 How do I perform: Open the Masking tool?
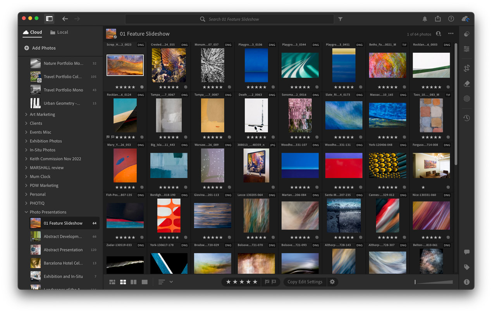466,99
